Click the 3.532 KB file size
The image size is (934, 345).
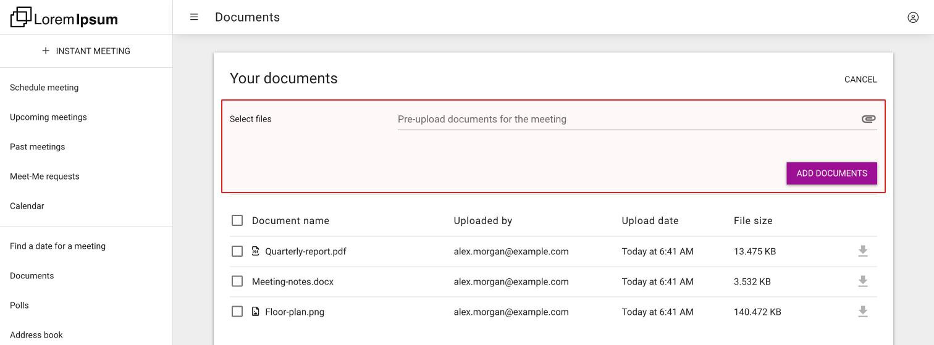pos(752,281)
